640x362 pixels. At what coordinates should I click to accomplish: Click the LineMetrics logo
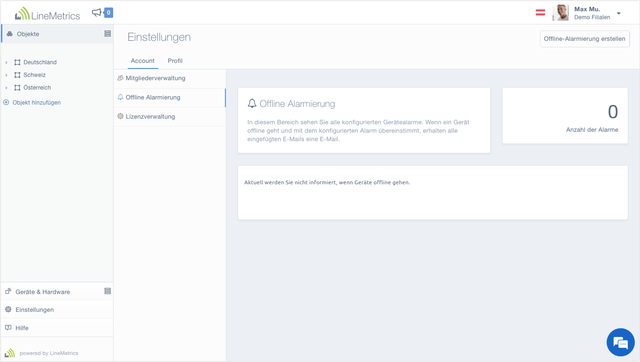47,14
